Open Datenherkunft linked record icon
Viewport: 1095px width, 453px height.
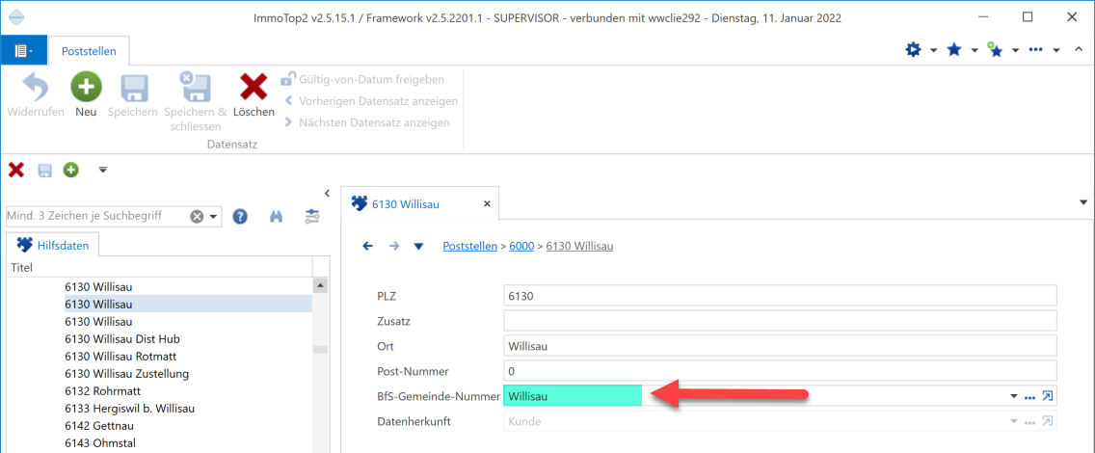click(1047, 421)
